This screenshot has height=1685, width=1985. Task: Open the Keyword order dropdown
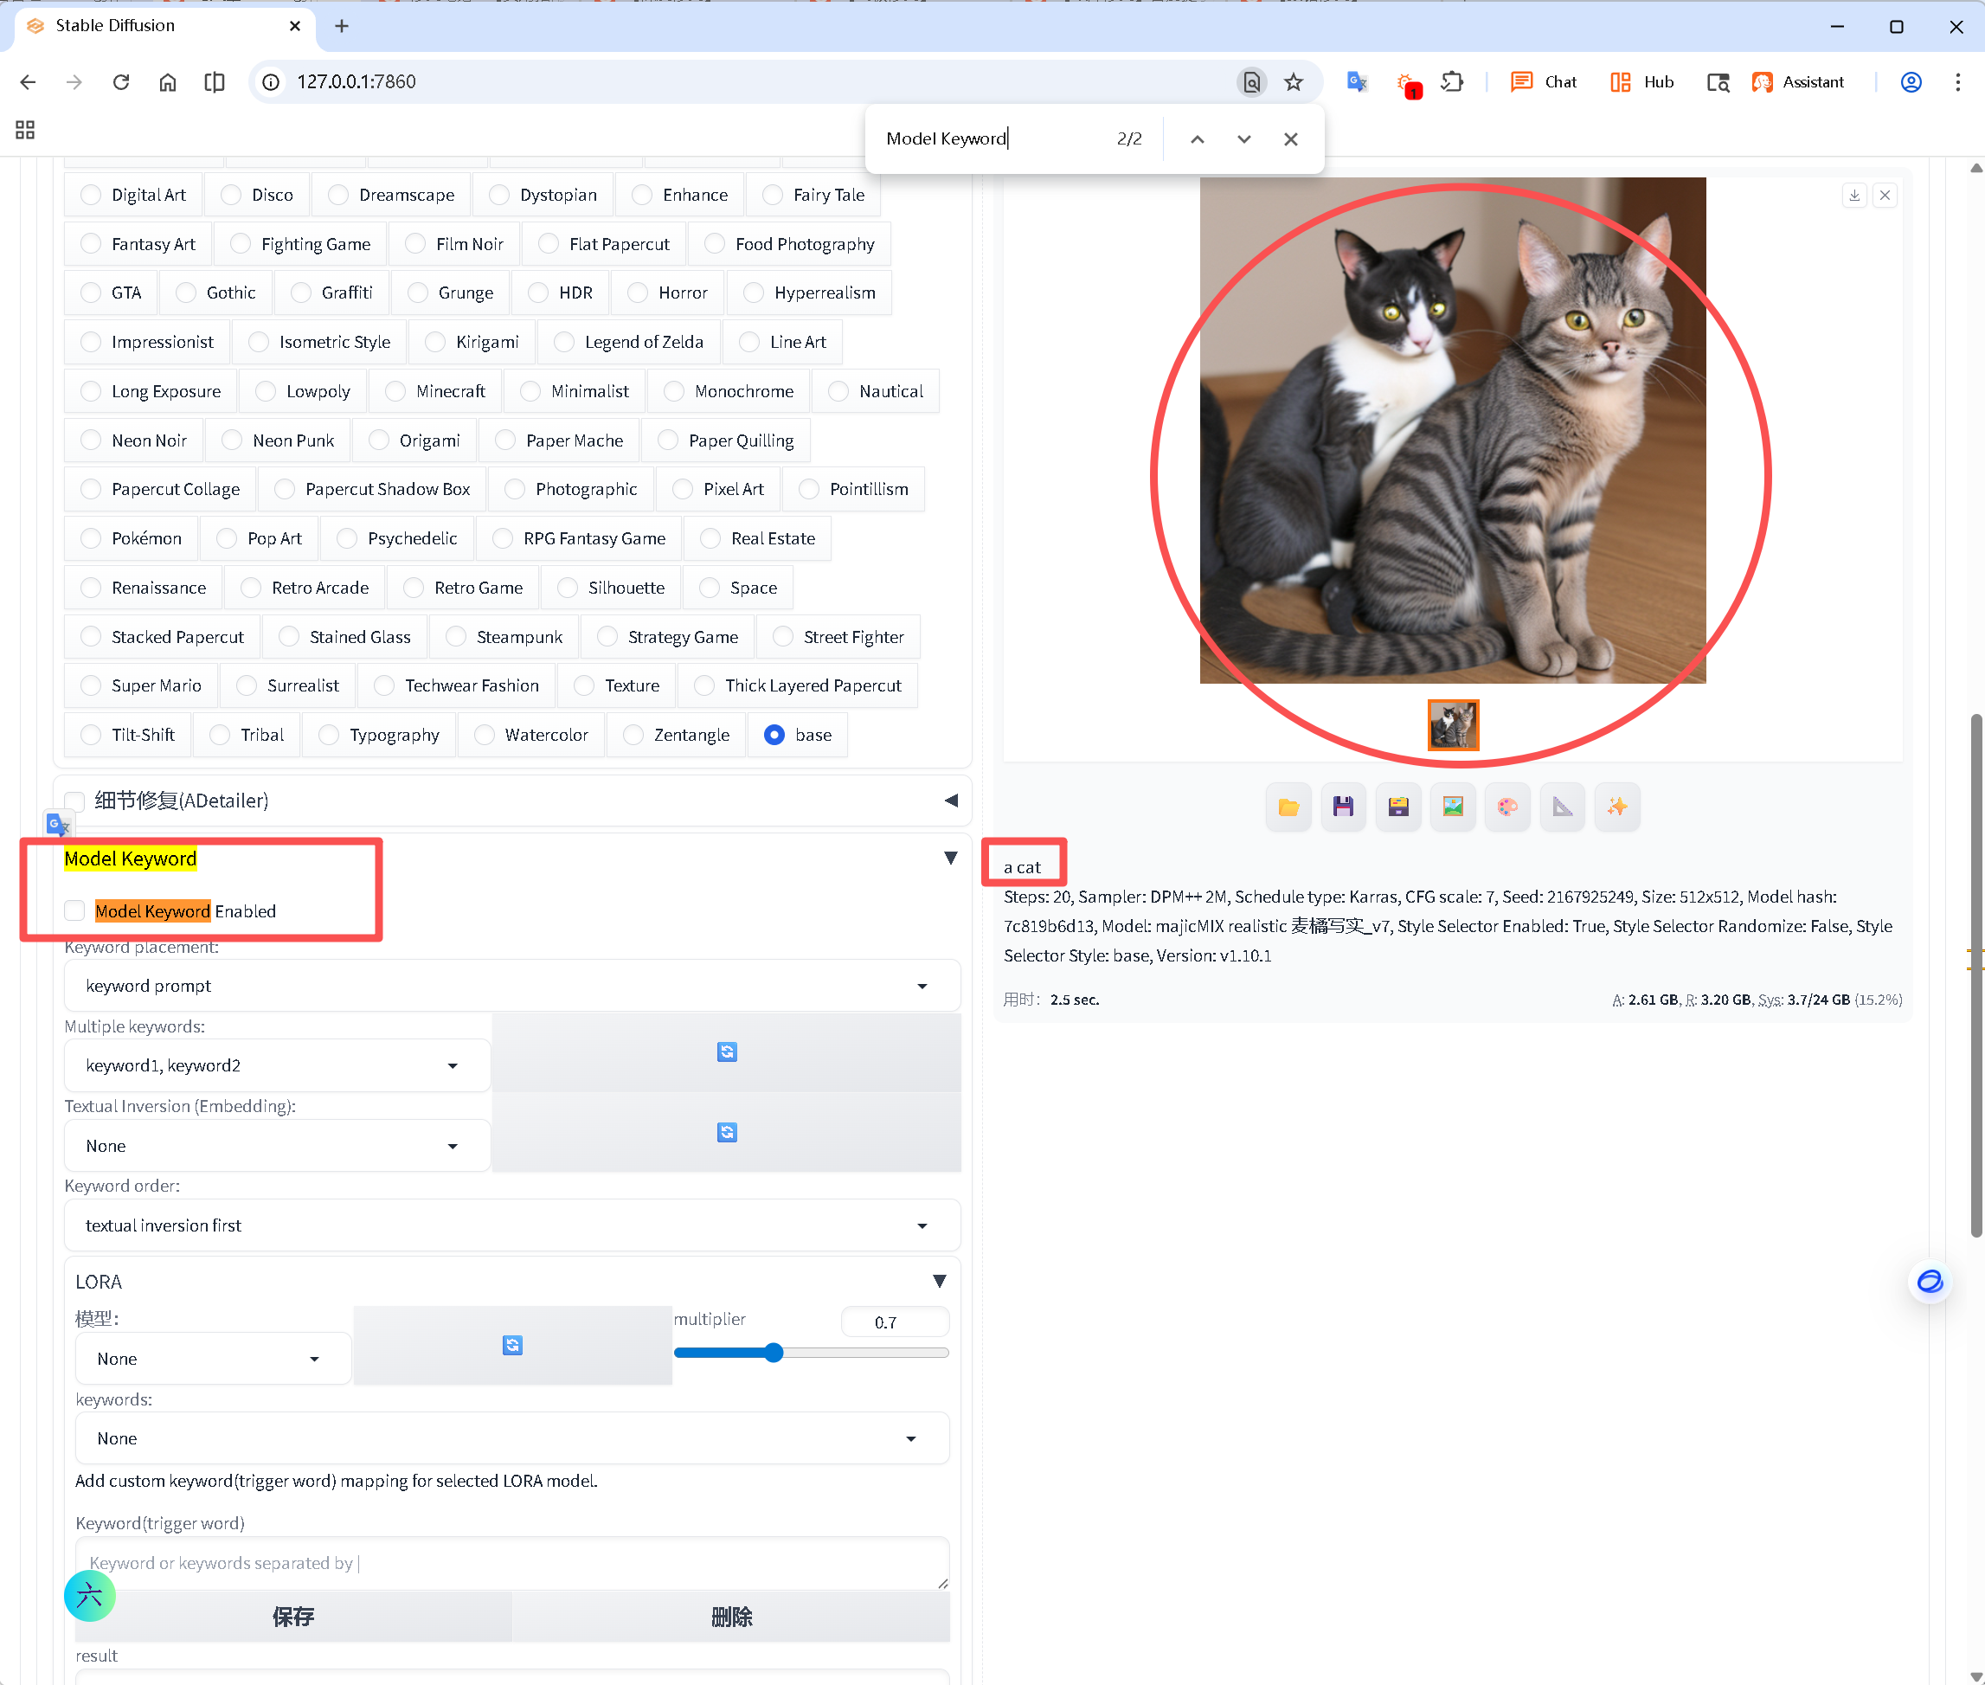(x=511, y=1225)
